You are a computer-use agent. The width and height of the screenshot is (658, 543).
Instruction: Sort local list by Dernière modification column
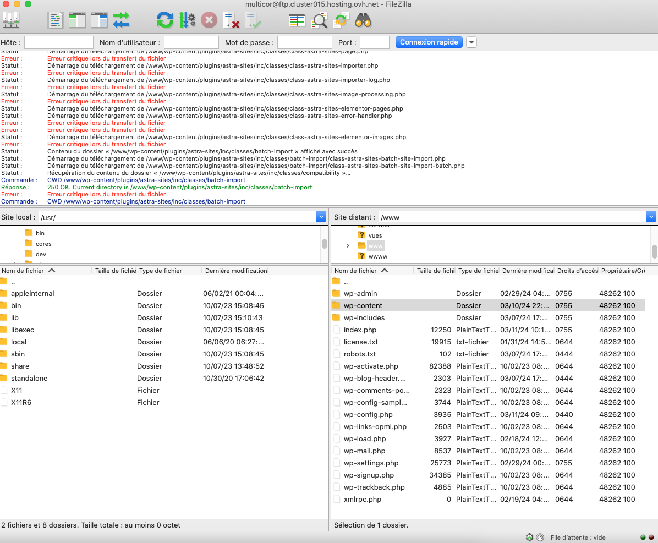(x=235, y=271)
